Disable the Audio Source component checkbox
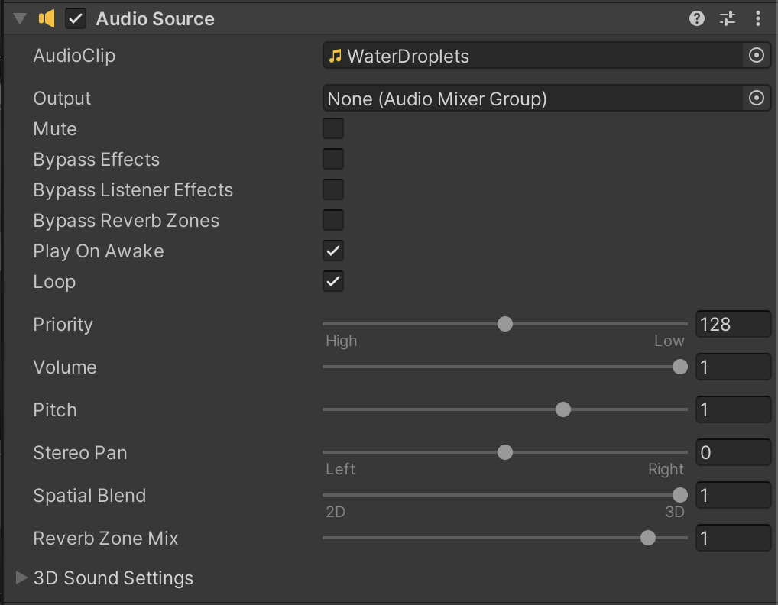Screen dimensions: 778x605 [x=76, y=19]
